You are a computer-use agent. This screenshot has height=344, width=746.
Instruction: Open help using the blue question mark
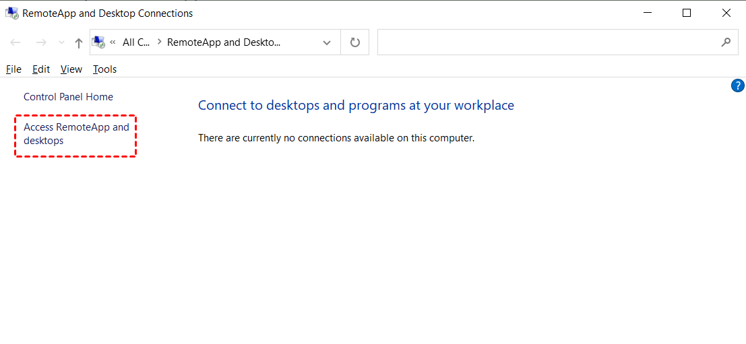738,85
